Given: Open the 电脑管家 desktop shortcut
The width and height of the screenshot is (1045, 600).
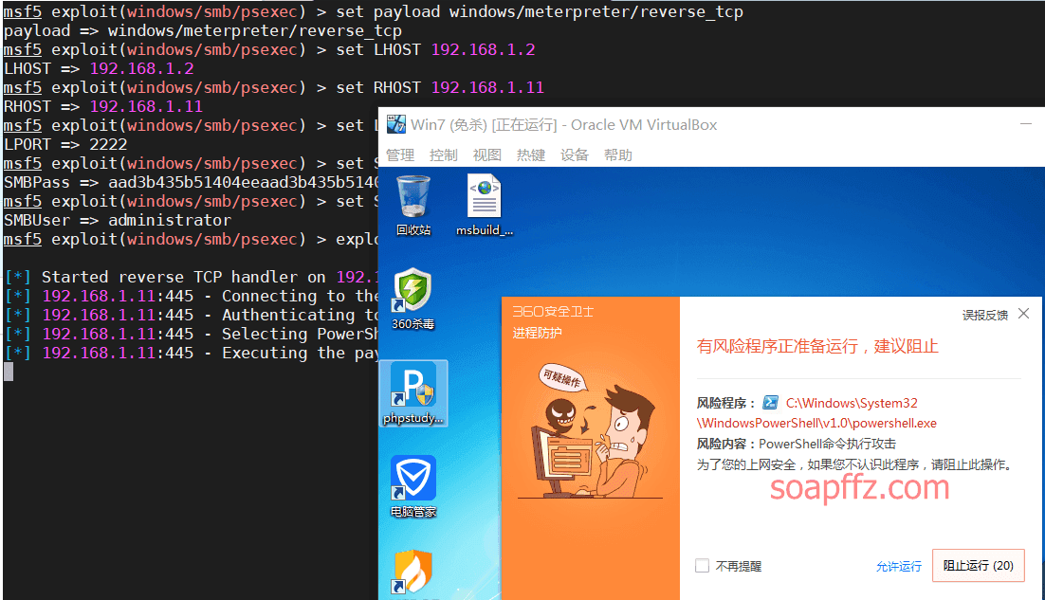Looking at the screenshot, I should (x=413, y=487).
